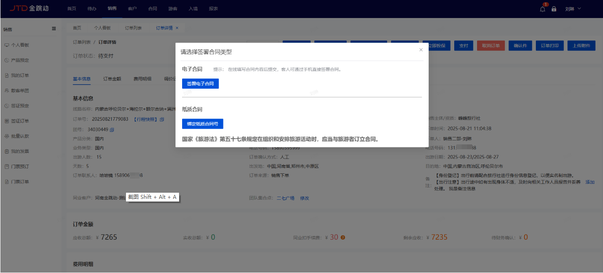Close the contract type dialog
This screenshot has height=273, width=603.
(x=421, y=50)
